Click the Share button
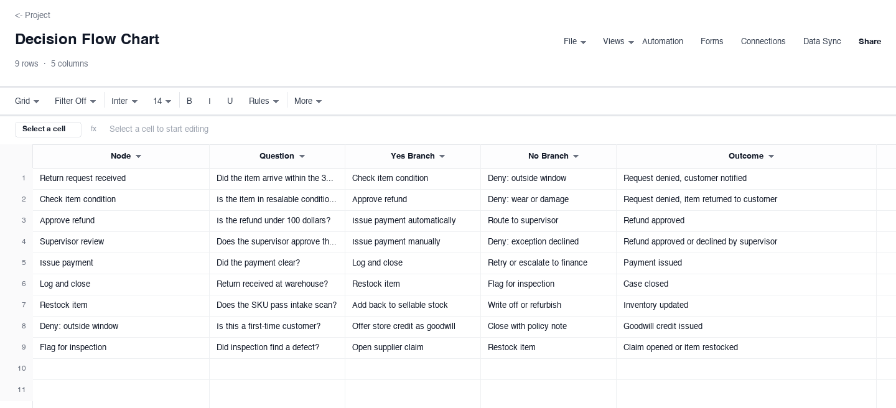Image resolution: width=896 pixels, height=408 pixels. click(870, 42)
